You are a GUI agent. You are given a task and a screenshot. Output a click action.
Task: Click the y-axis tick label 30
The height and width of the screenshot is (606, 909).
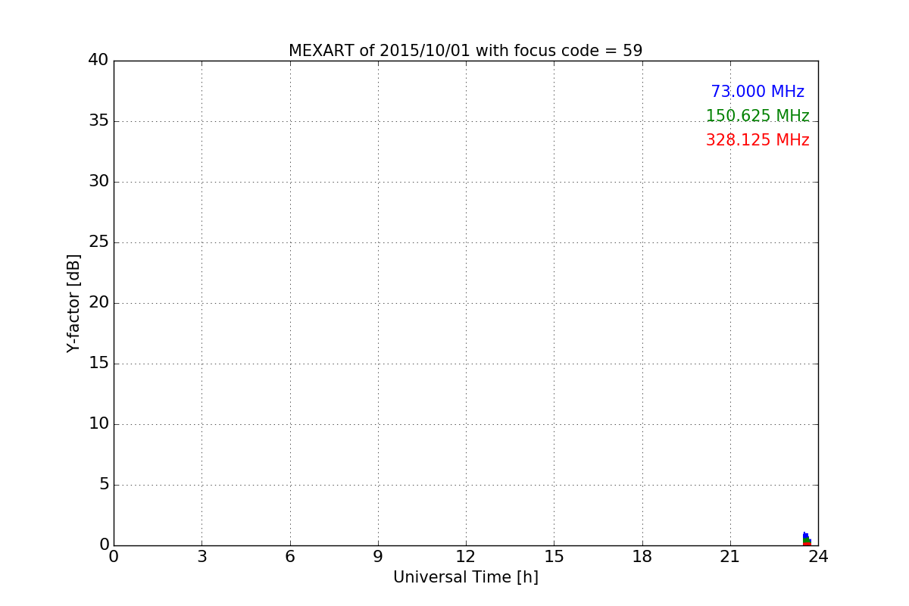click(x=98, y=181)
